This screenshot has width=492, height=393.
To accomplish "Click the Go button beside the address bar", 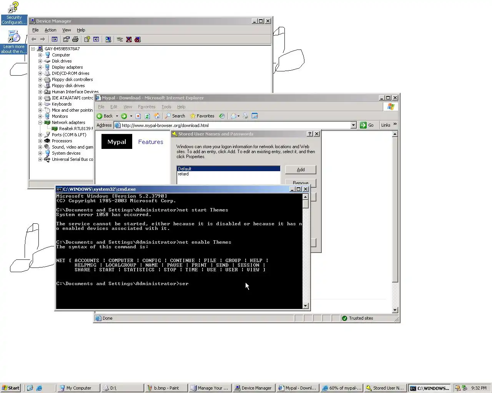I will [x=367, y=125].
